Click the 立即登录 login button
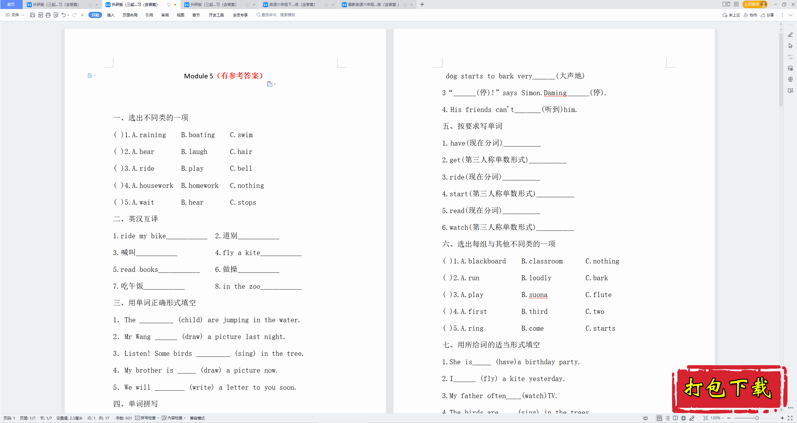 [x=755, y=4]
